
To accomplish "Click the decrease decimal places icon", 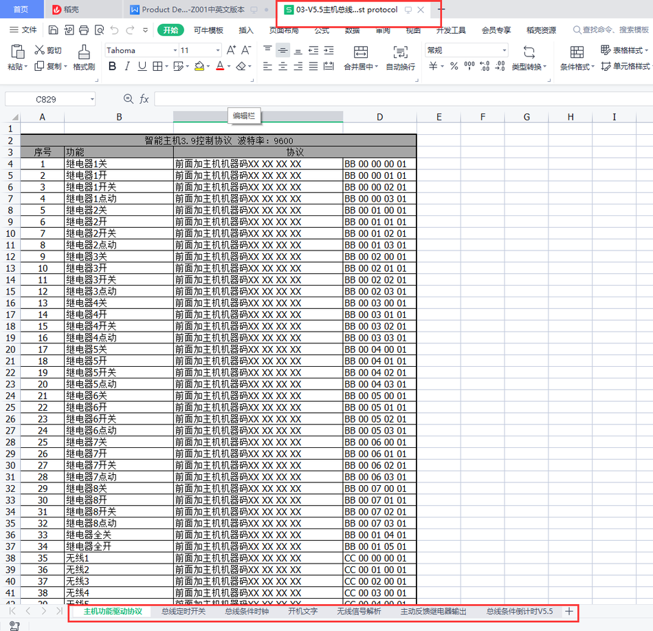I will click(500, 66).
